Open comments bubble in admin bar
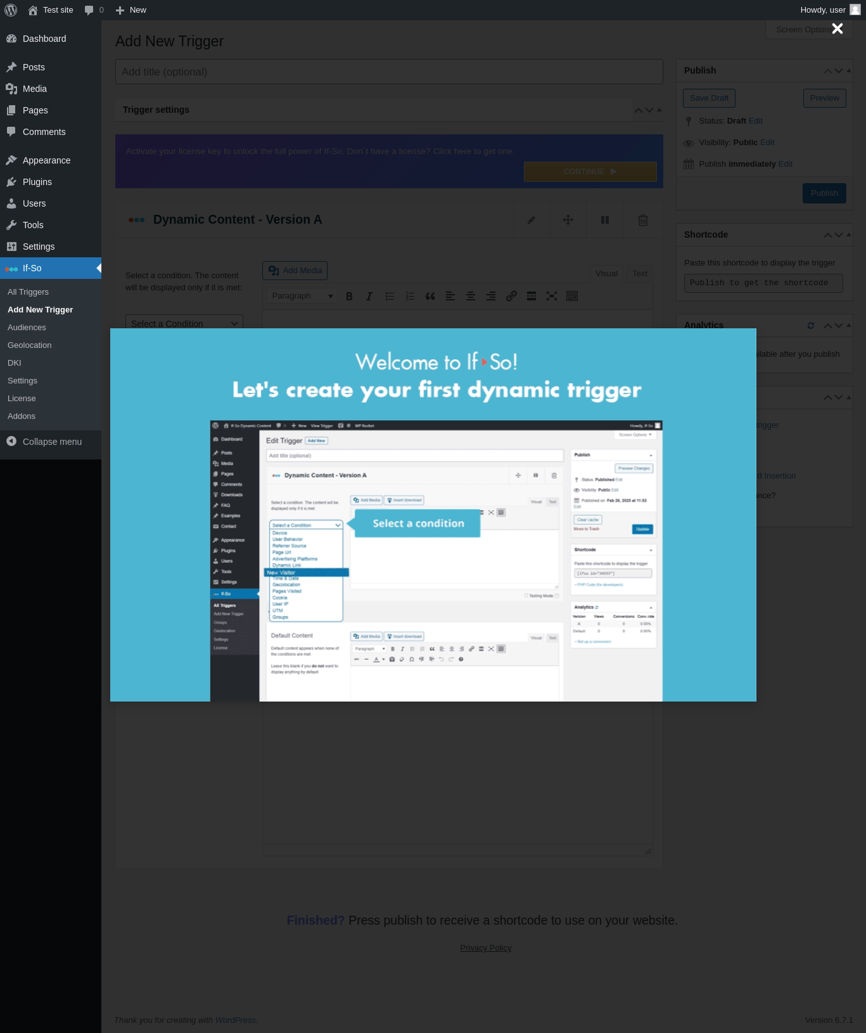This screenshot has height=1033, width=866. [x=94, y=10]
